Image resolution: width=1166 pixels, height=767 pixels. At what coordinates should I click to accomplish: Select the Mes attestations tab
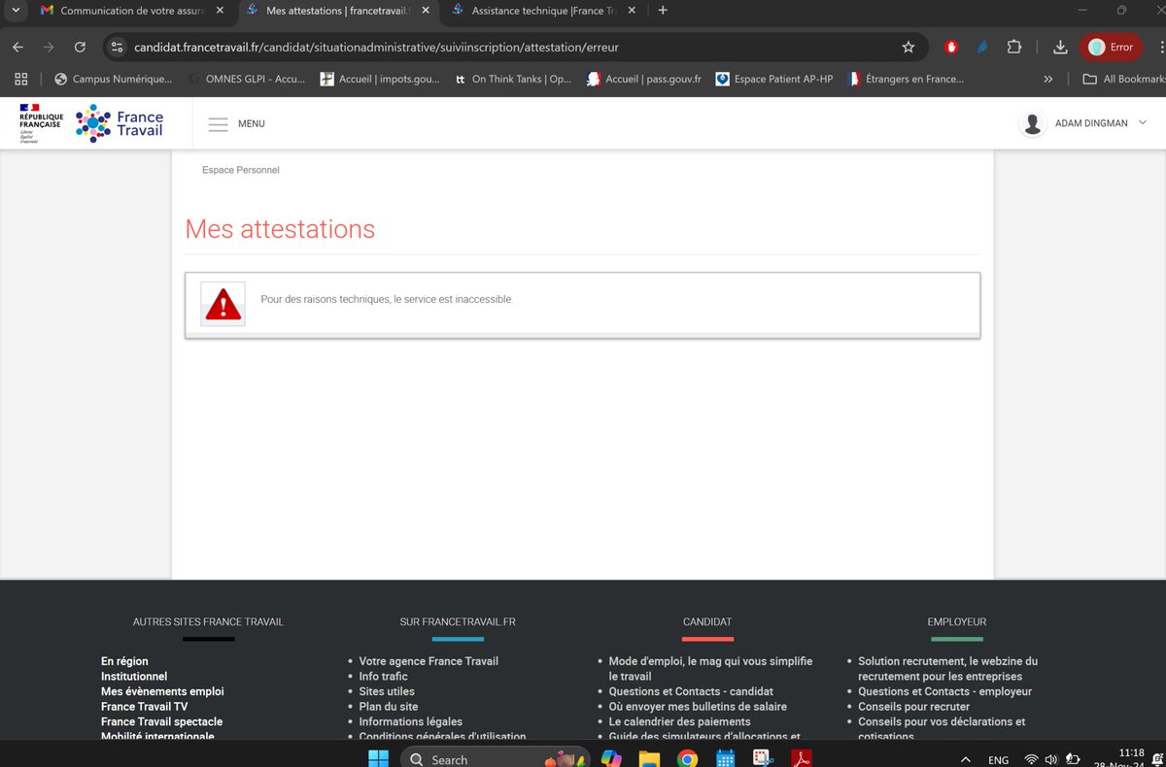coord(337,11)
